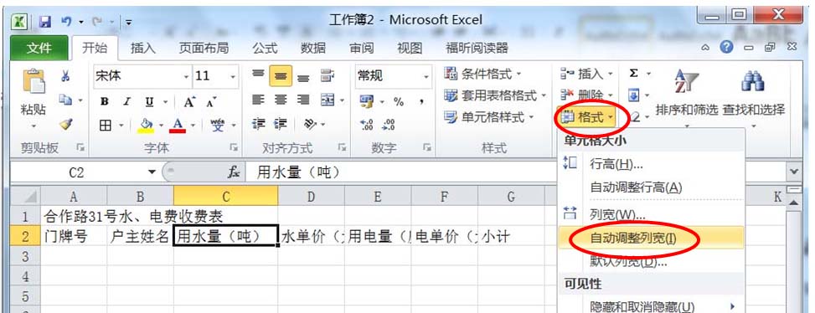Toggle Italic formatting
Screen dimensions: 815x313
[x=126, y=102]
